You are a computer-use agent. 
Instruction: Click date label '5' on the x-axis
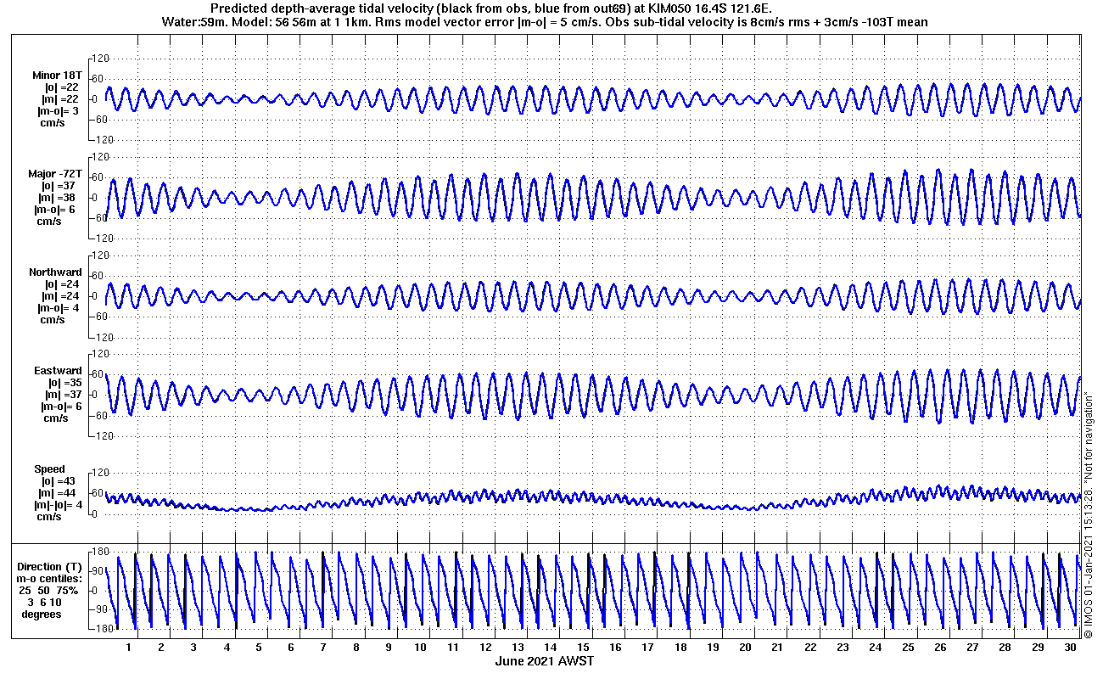coord(259,647)
